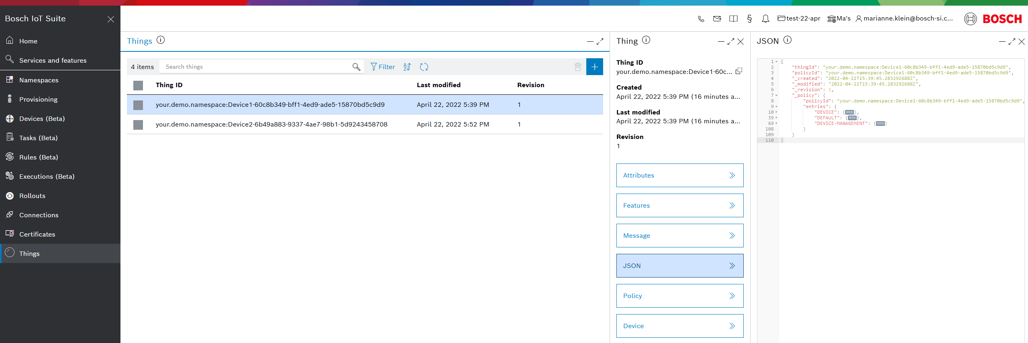
Task: Delete selected things with trash icon
Action: coord(578,67)
